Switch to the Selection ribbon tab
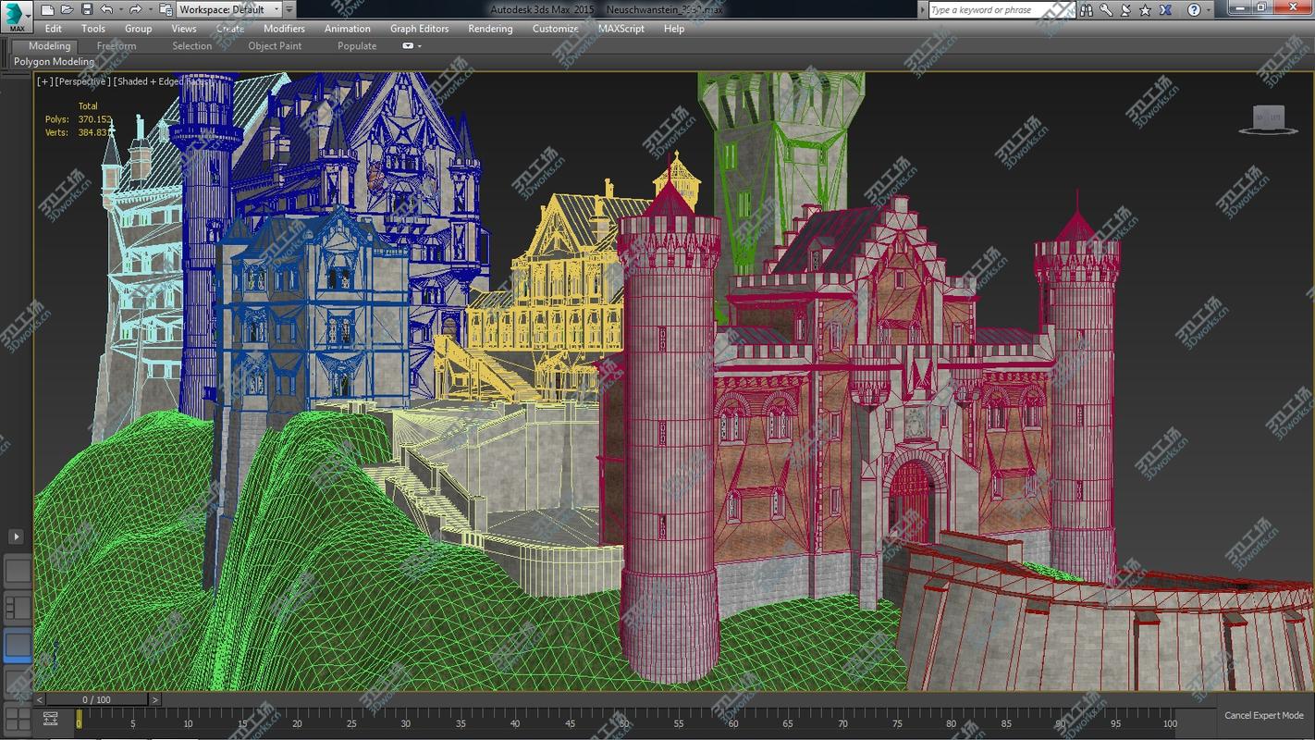The image size is (1315, 740). pyautogui.click(x=192, y=45)
